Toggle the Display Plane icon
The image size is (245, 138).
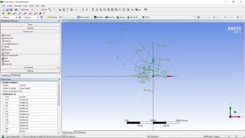pos(133,10)
